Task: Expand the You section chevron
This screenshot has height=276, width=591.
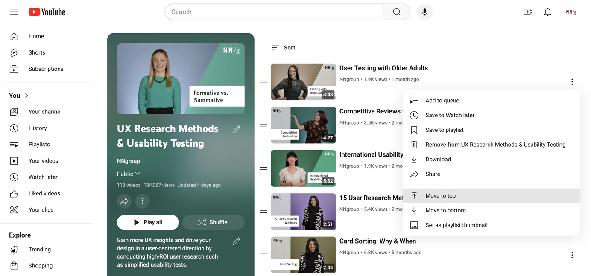Action: (x=26, y=96)
